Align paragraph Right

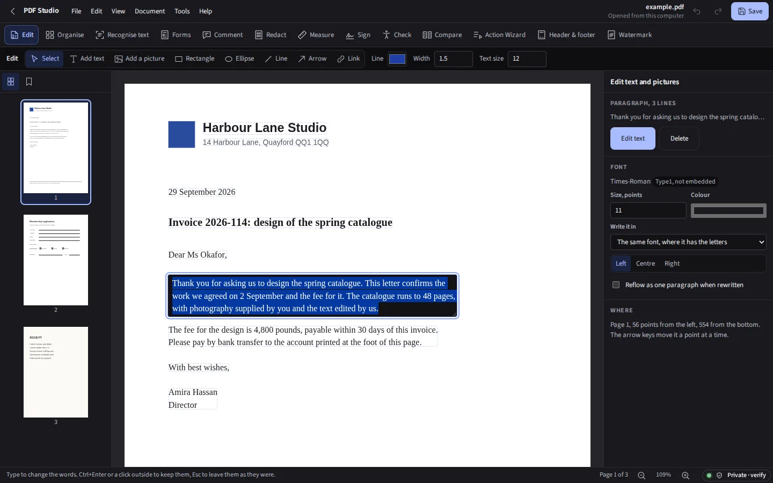coord(672,264)
